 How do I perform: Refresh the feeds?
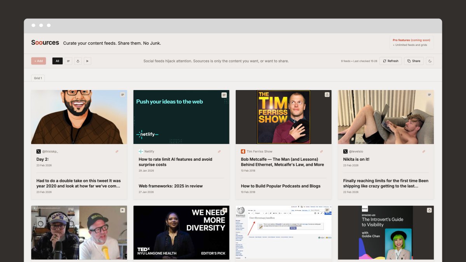tap(391, 61)
